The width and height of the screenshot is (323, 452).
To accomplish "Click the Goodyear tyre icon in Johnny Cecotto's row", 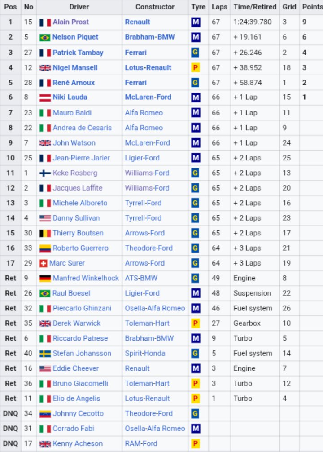I will tap(195, 413).
